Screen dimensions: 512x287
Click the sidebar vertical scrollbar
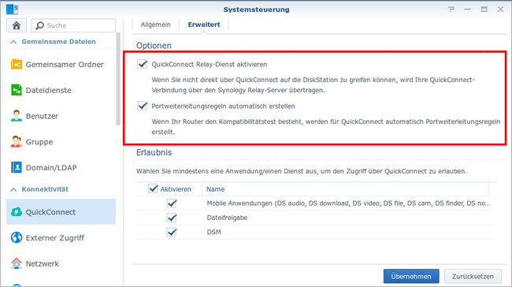(118, 78)
